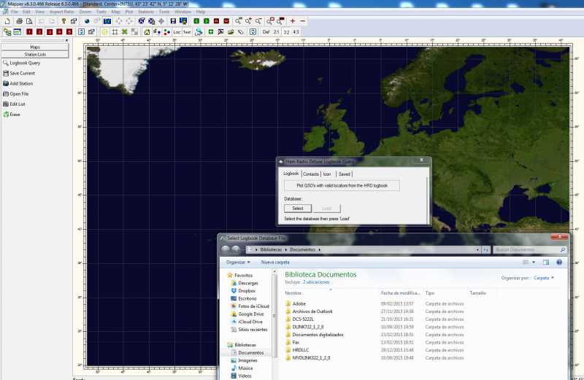Open Print Preview from the toolbar

pos(29,21)
